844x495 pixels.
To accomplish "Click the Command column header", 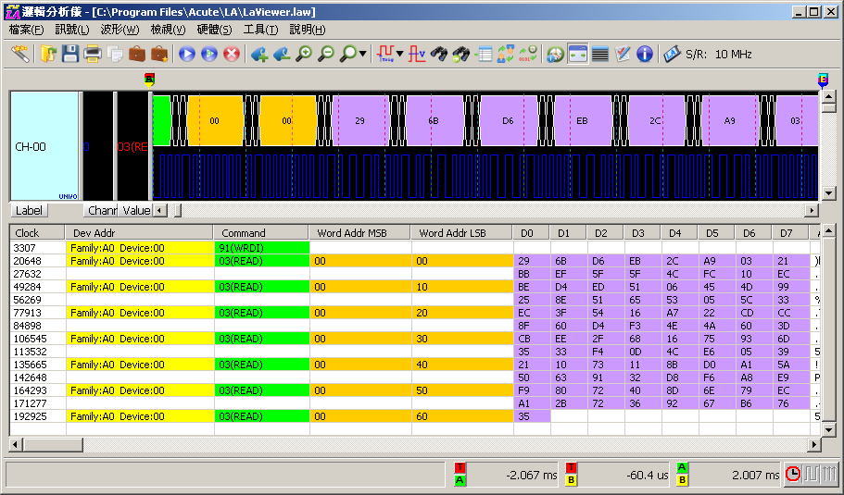I will (x=261, y=233).
